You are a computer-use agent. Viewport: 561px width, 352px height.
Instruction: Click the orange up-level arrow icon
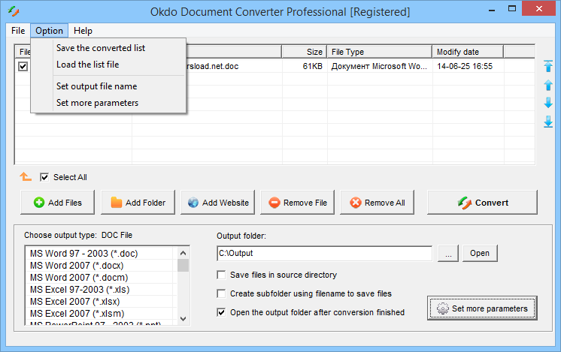coord(26,177)
